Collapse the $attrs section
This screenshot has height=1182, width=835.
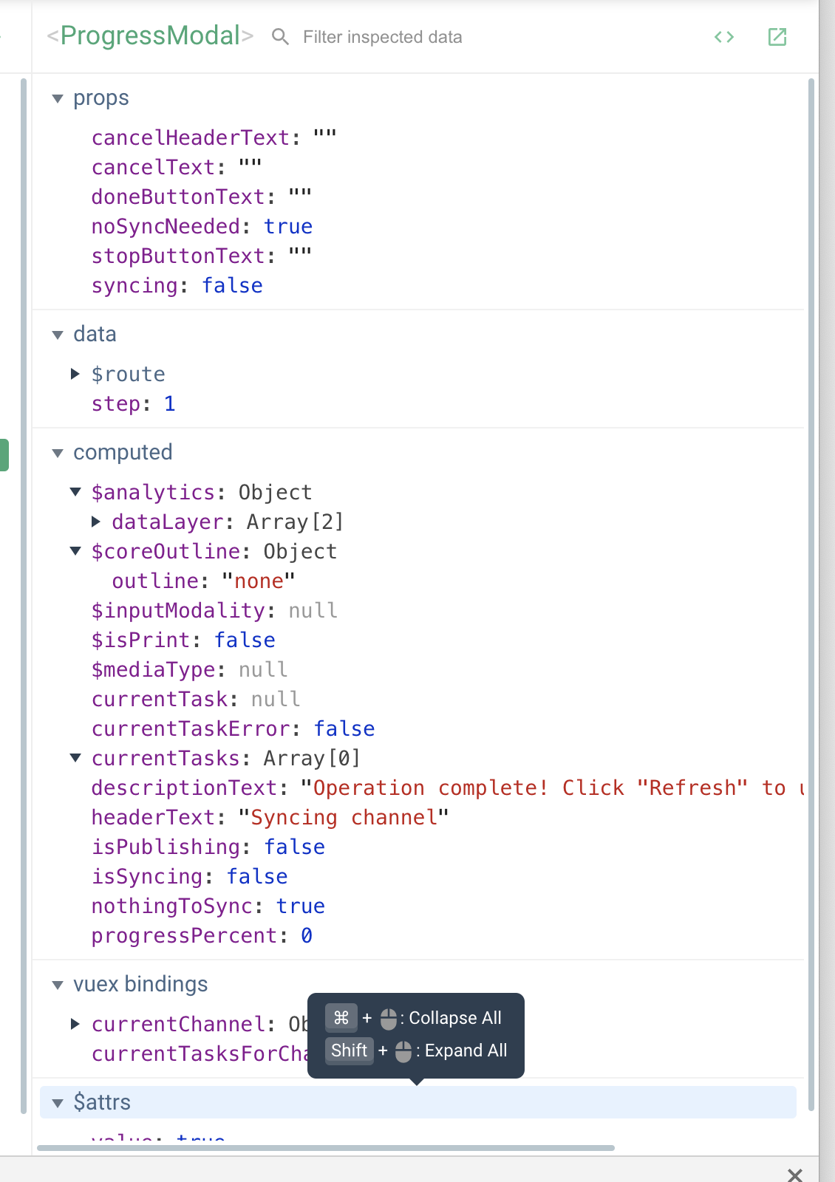click(58, 1103)
